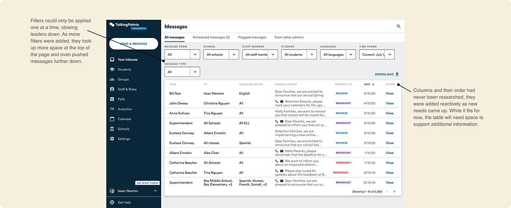Image resolution: width=511 pixels, height=208 pixels.
Task: Click the Get help sidebar link
Action: [124, 202]
